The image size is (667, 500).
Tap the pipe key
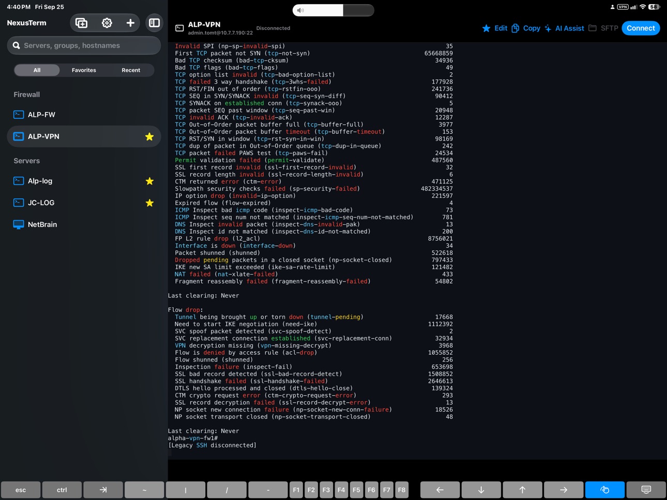click(x=186, y=490)
